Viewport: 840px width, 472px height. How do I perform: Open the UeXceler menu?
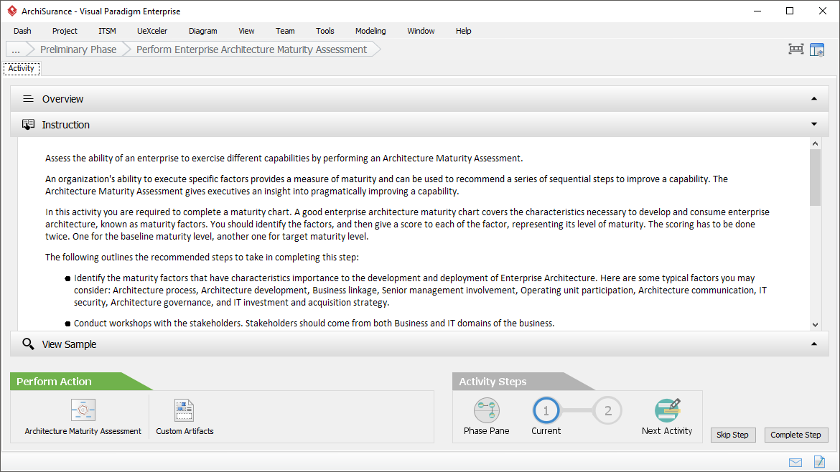pyautogui.click(x=152, y=31)
